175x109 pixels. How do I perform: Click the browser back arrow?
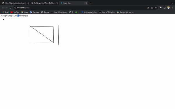[3, 8]
